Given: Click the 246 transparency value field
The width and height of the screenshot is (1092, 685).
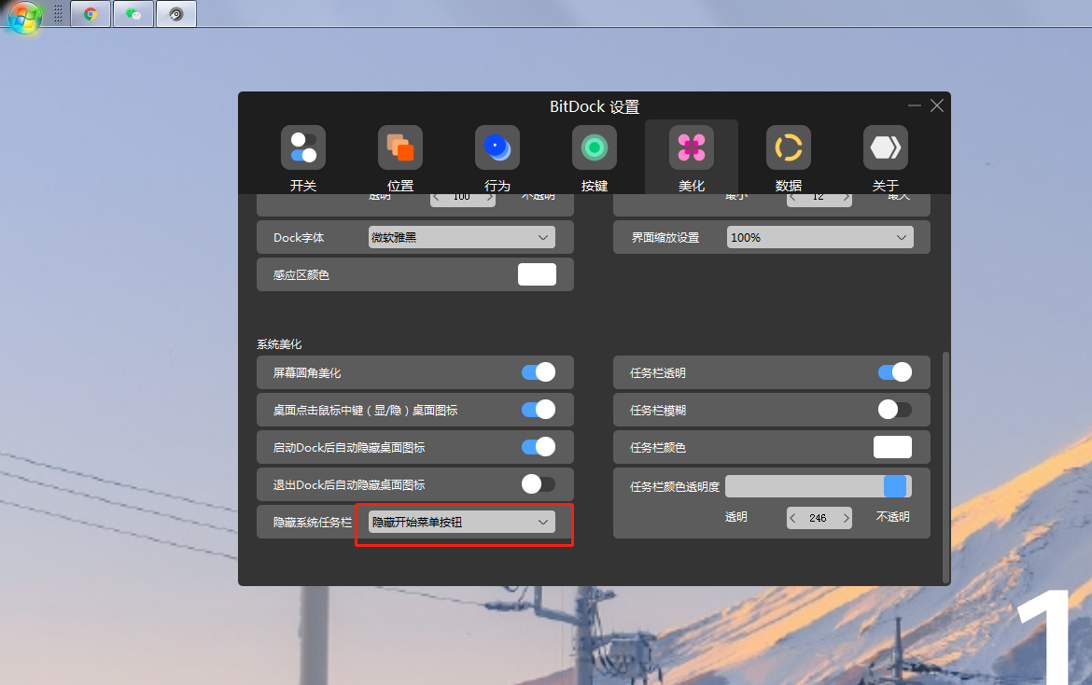Looking at the screenshot, I should coord(819,518).
